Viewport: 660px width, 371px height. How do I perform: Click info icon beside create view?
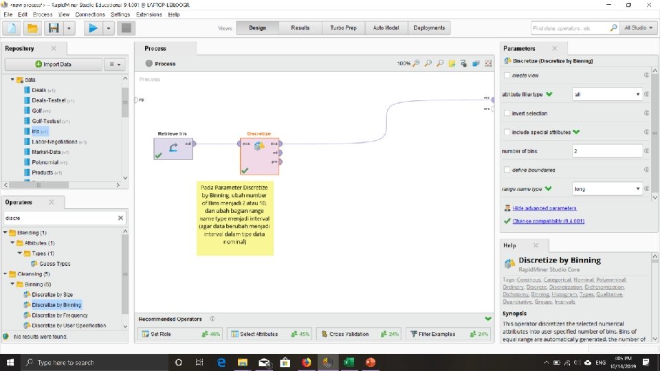point(646,76)
